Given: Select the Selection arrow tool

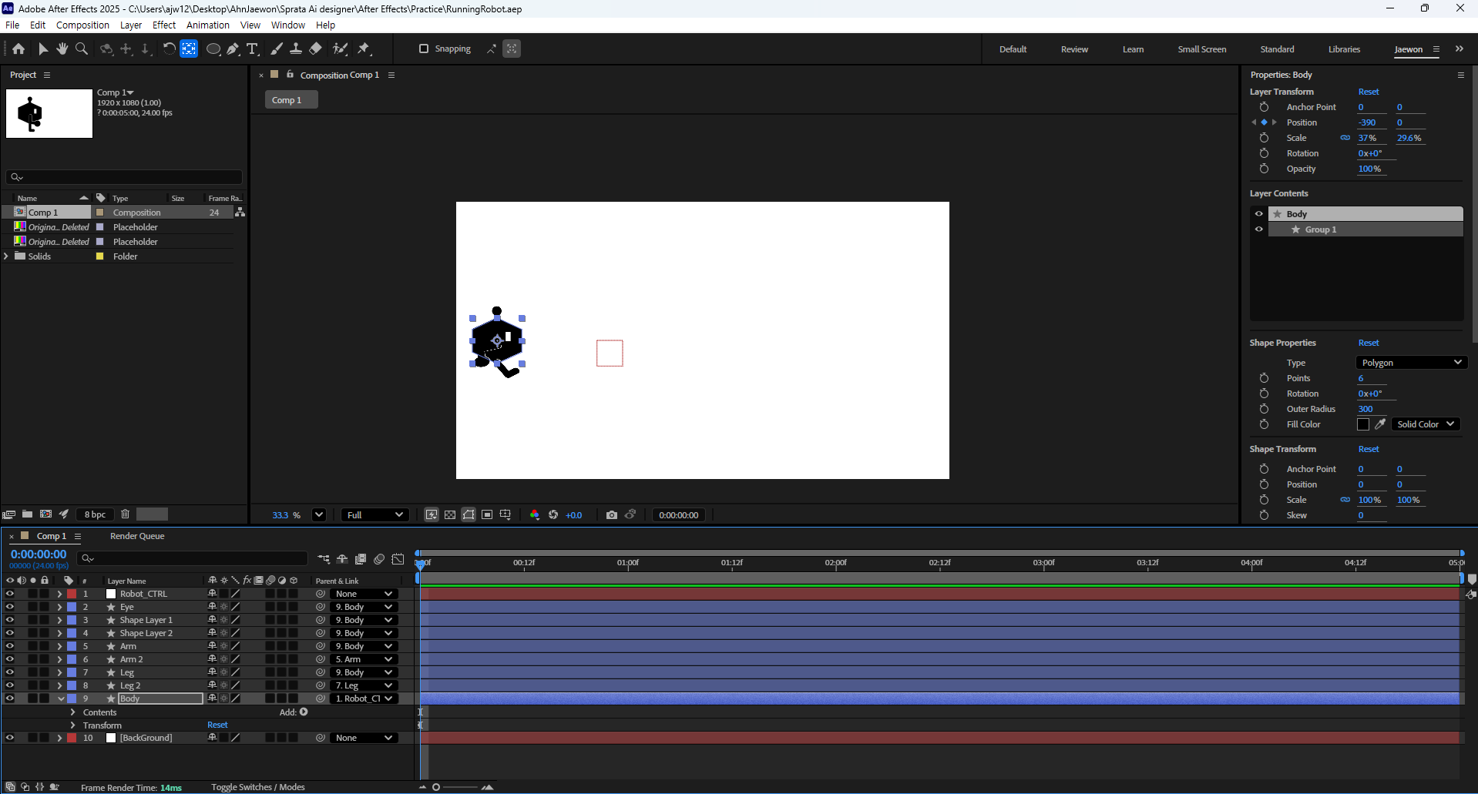Looking at the screenshot, I should point(43,49).
